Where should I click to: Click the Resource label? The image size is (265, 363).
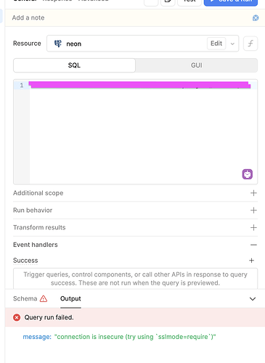[27, 44]
